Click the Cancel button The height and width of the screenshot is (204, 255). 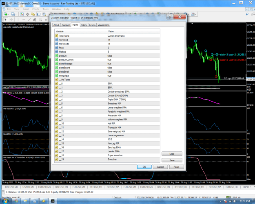pyautogui.click(x=160, y=167)
